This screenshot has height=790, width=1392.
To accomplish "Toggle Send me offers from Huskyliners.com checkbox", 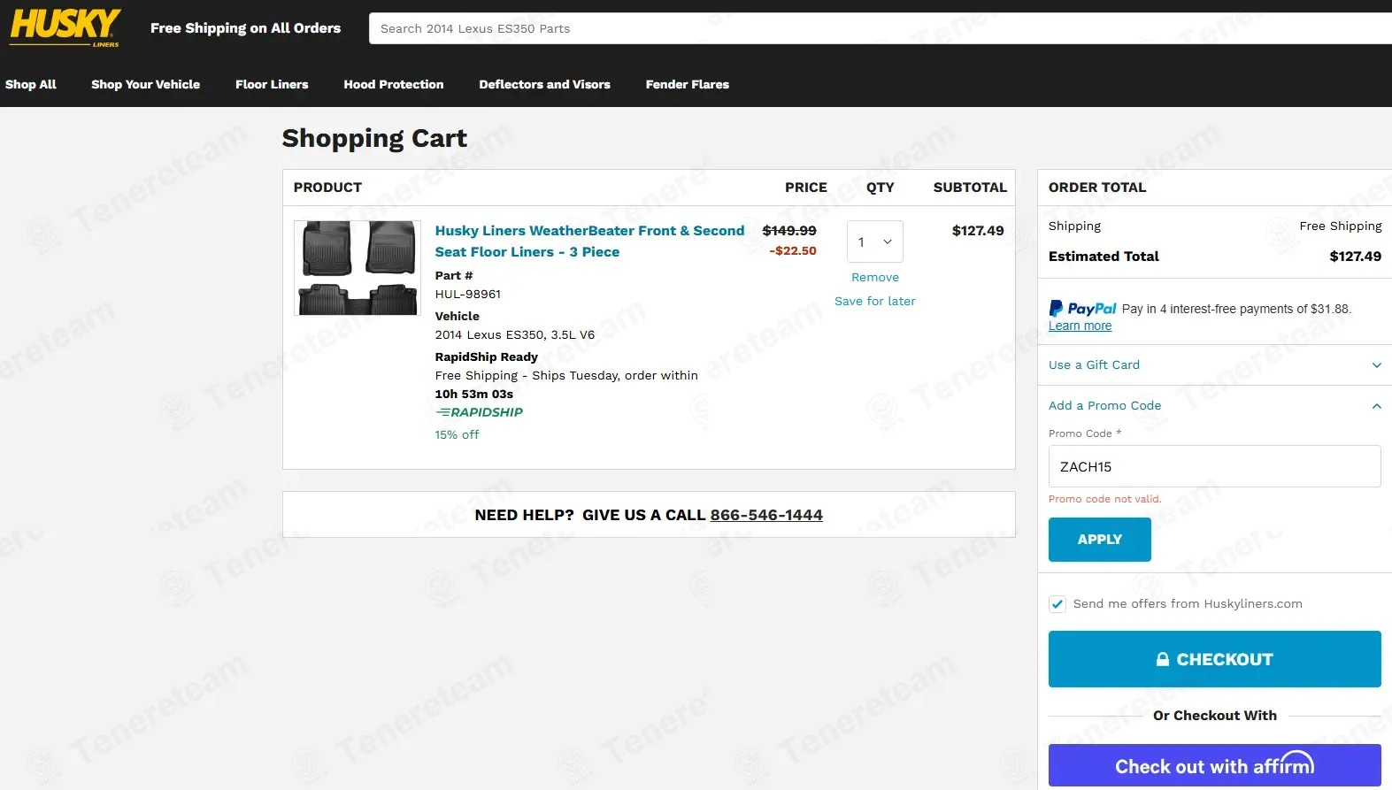I will [x=1057, y=604].
